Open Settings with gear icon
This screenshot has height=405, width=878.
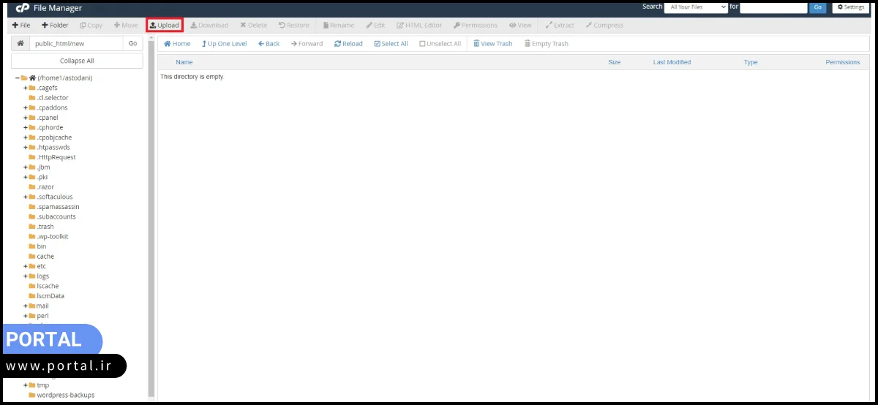coord(849,7)
